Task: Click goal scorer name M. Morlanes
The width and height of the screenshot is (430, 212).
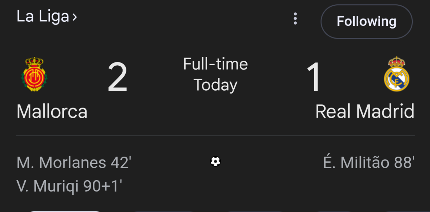Action: coord(61,163)
